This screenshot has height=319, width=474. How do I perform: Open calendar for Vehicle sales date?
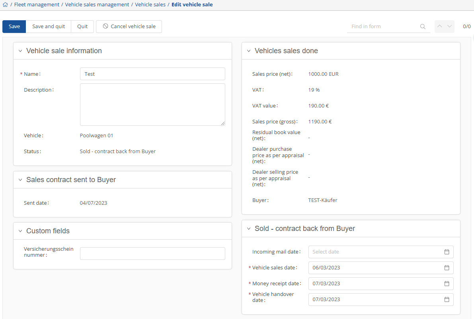447,268
